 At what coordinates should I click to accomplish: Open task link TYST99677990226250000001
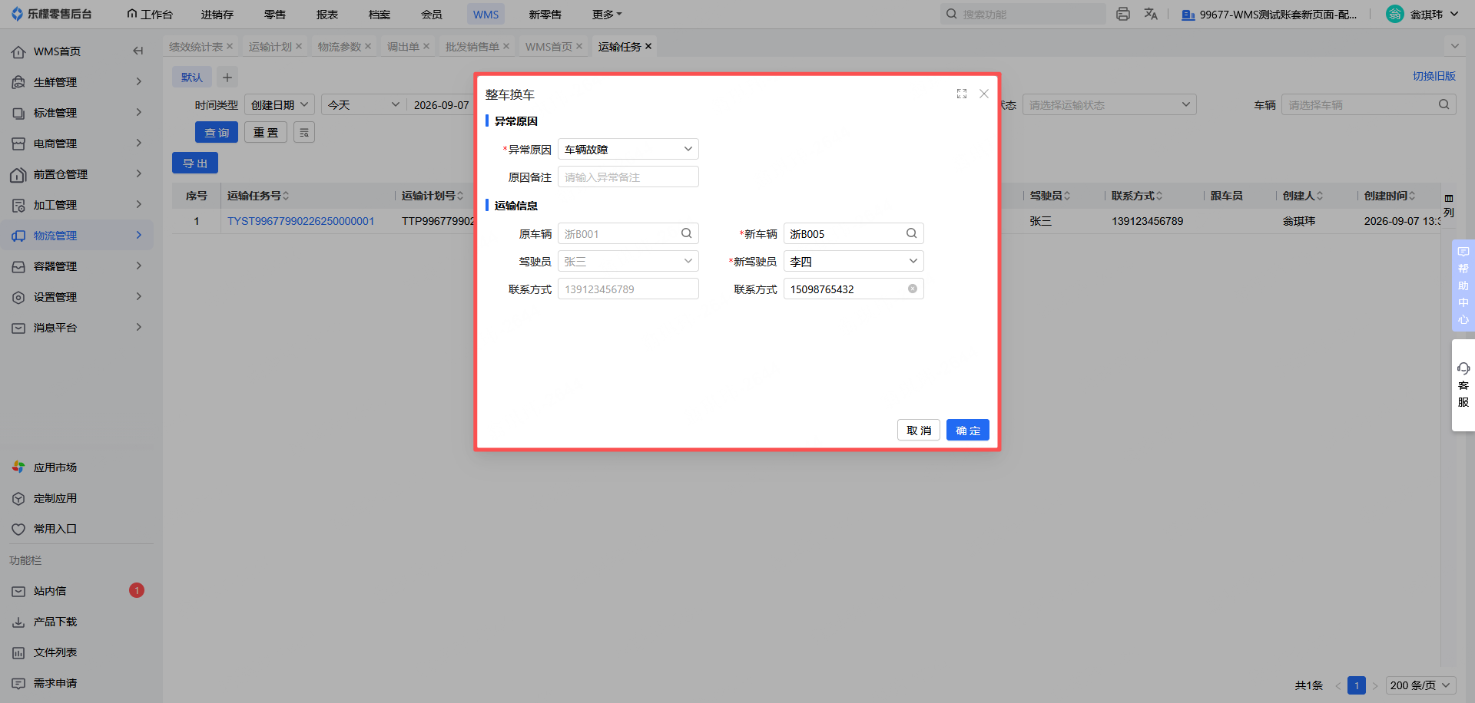click(x=301, y=221)
